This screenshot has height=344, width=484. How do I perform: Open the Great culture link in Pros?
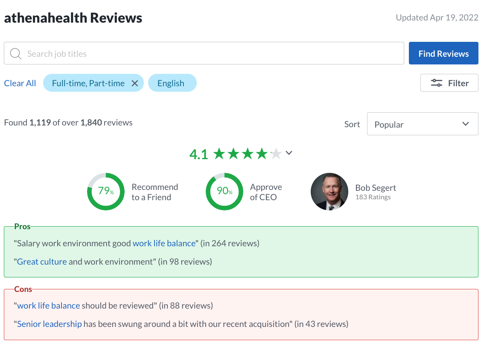point(42,262)
